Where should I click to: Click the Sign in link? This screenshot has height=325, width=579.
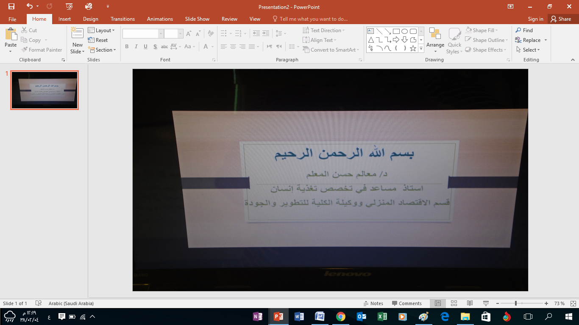point(535,19)
